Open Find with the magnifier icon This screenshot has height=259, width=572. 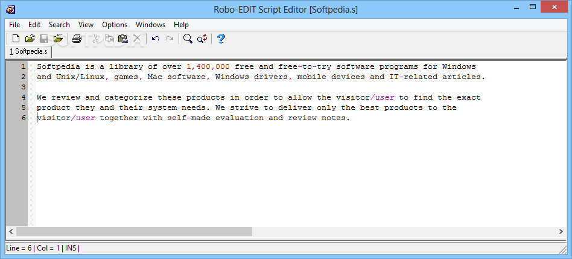188,38
